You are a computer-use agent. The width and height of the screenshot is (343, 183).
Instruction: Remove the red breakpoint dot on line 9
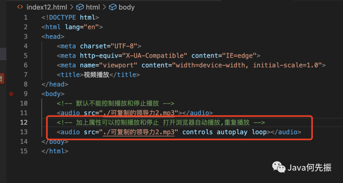tap(11, 94)
